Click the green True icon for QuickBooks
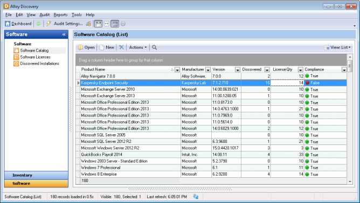Screen dimensions: 360x203 click(x=307, y=155)
